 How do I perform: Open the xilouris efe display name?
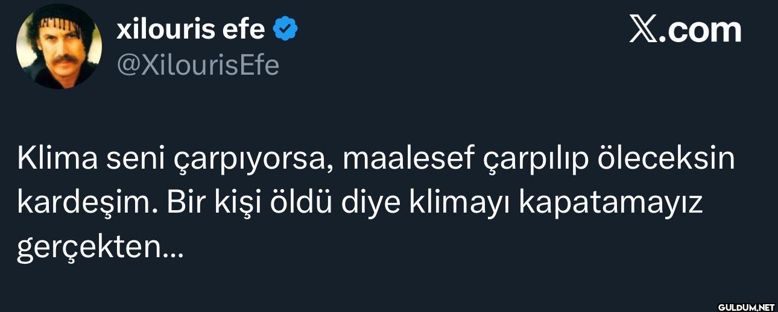pyautogui.click(x=191, y=28)
